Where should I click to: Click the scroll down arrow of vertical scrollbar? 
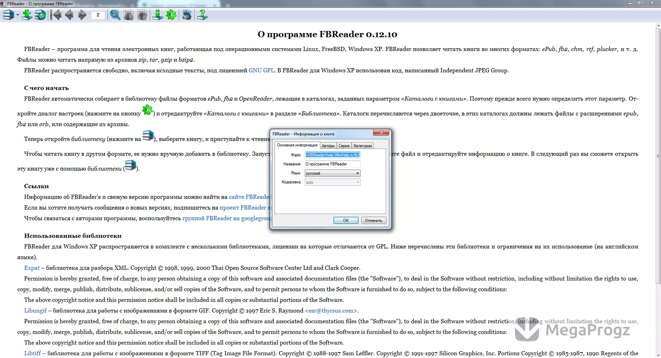coord(658,355)
